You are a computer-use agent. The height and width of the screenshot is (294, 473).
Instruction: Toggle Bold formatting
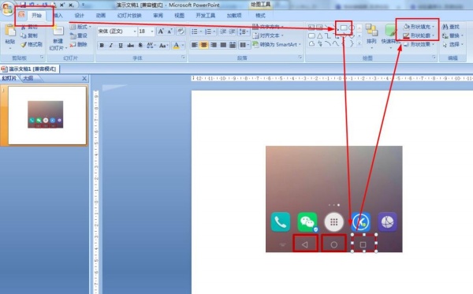[x=102, y=45]
